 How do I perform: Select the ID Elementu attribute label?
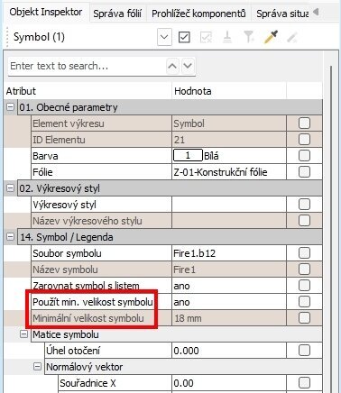(x=59, y=140)
